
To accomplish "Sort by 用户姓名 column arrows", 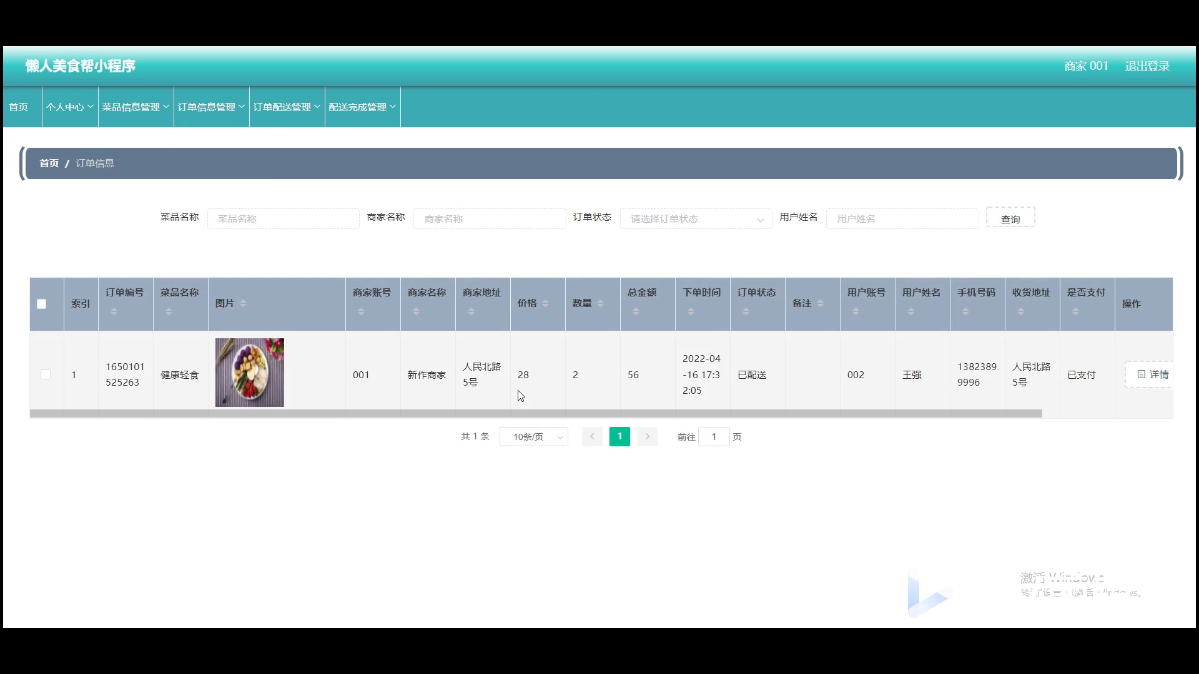I will 910,311.
